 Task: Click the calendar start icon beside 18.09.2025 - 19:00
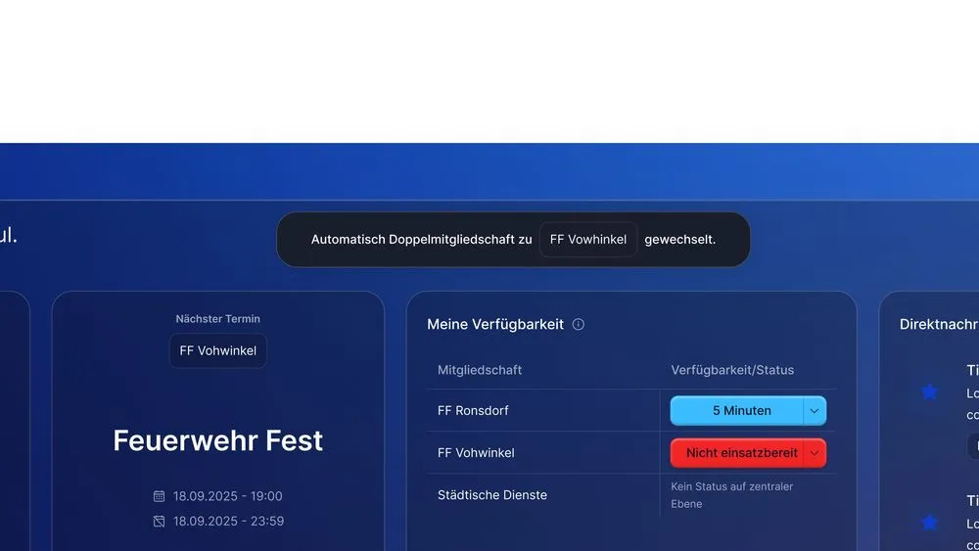(160, 496)
